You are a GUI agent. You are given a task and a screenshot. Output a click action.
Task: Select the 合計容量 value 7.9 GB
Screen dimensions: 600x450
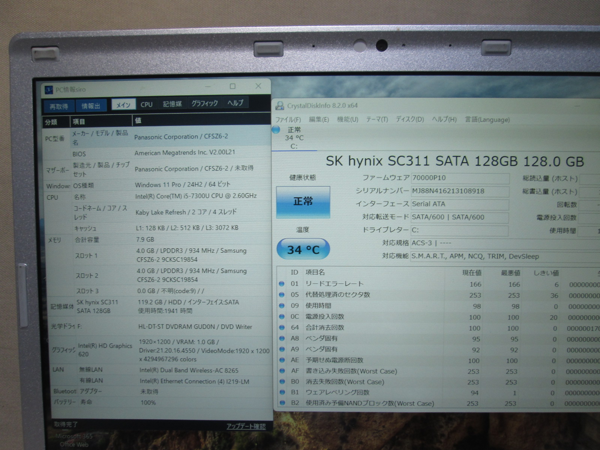(x=145, y=239)
